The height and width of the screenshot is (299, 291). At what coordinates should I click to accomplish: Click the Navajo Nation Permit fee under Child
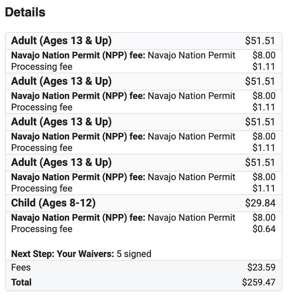(123, 217)
